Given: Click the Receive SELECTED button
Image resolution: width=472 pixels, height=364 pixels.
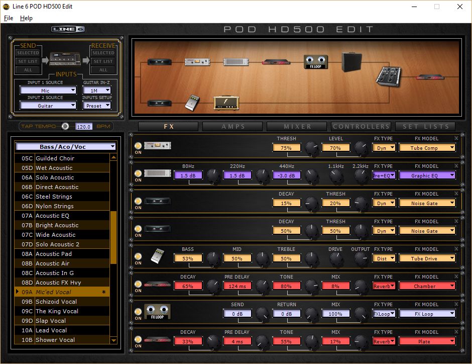Looking at the screenshot, I should click(103, 53).
